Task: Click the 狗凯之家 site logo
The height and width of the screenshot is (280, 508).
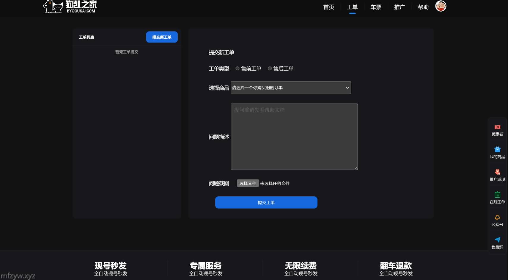Action: (70, 7)
